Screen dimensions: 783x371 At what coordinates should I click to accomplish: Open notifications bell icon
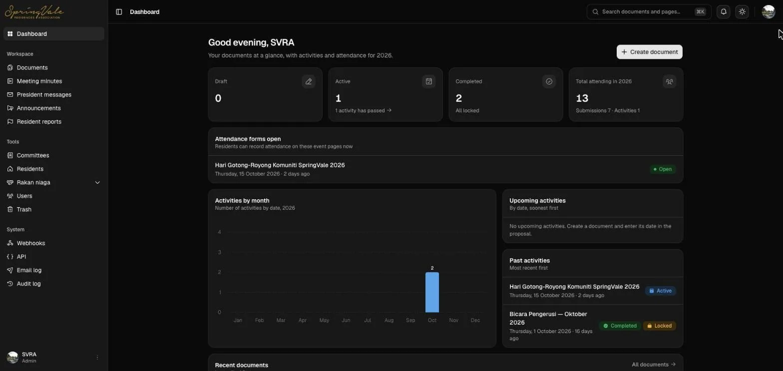(x=723, y=12)
